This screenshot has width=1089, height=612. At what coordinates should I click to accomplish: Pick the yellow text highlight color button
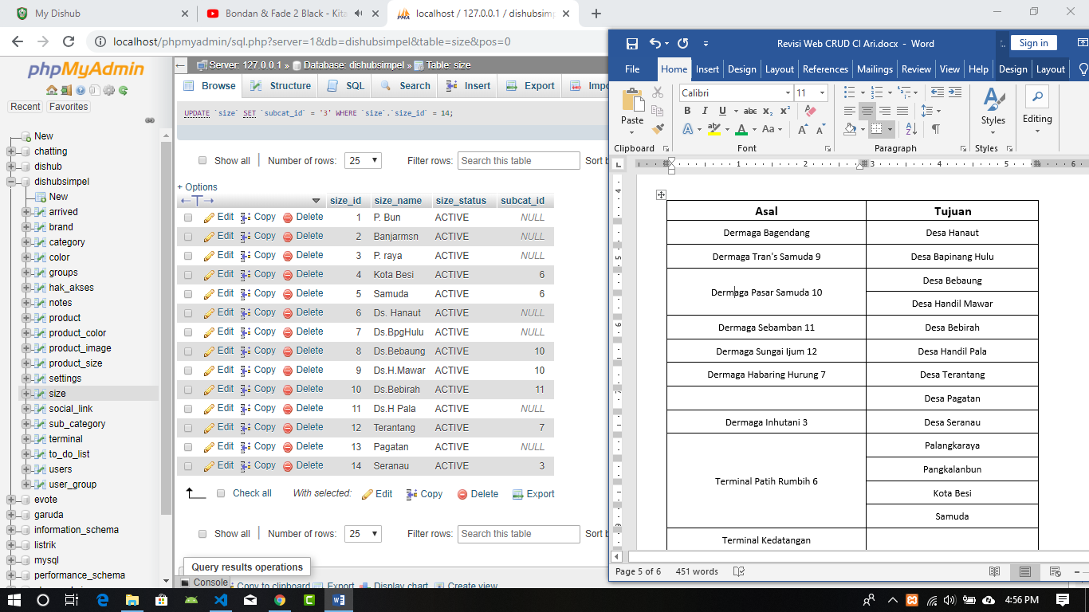(713, 129)
